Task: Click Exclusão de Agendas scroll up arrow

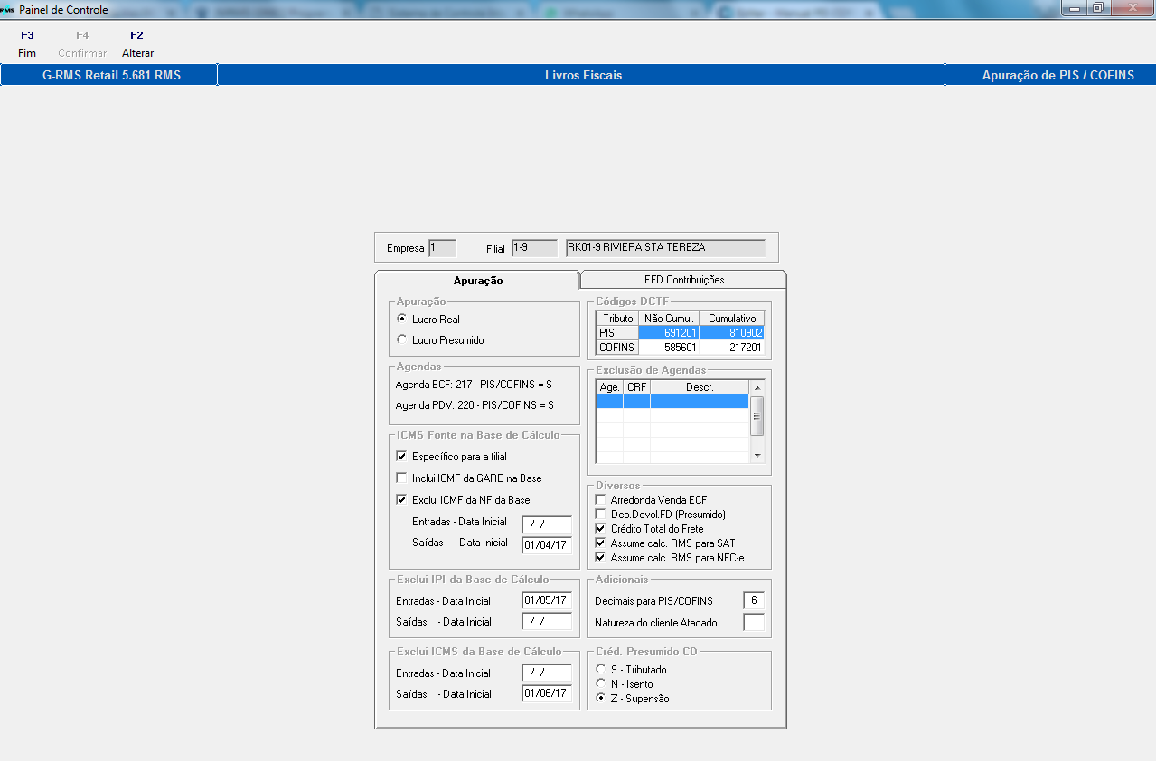Action: pyautogui.click(x=757, y=388)
